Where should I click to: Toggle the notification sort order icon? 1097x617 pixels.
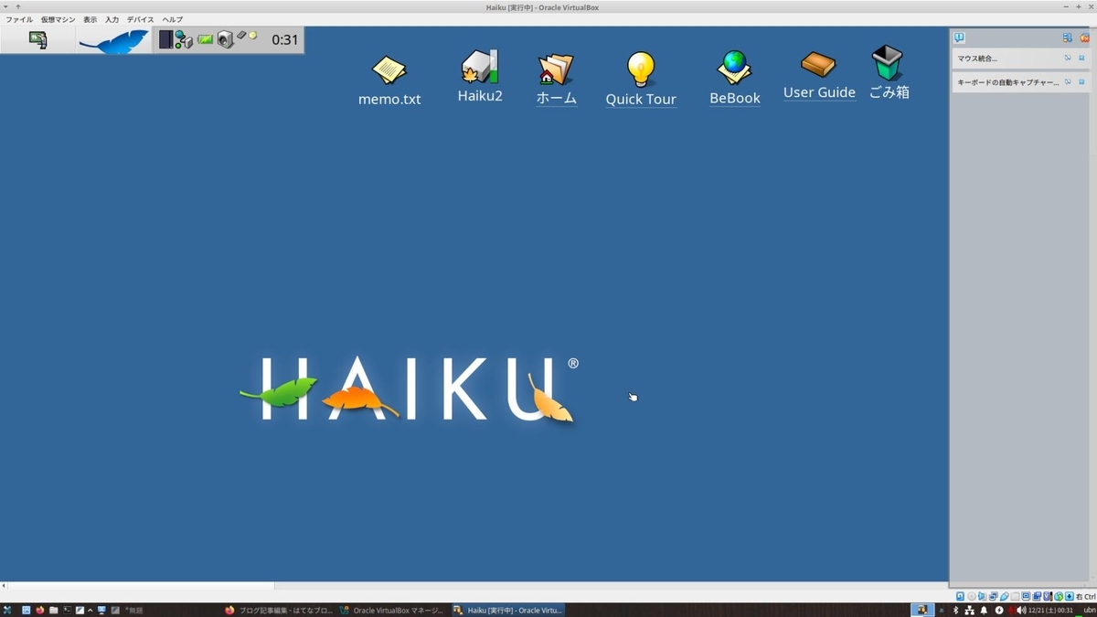[1067, 37]
